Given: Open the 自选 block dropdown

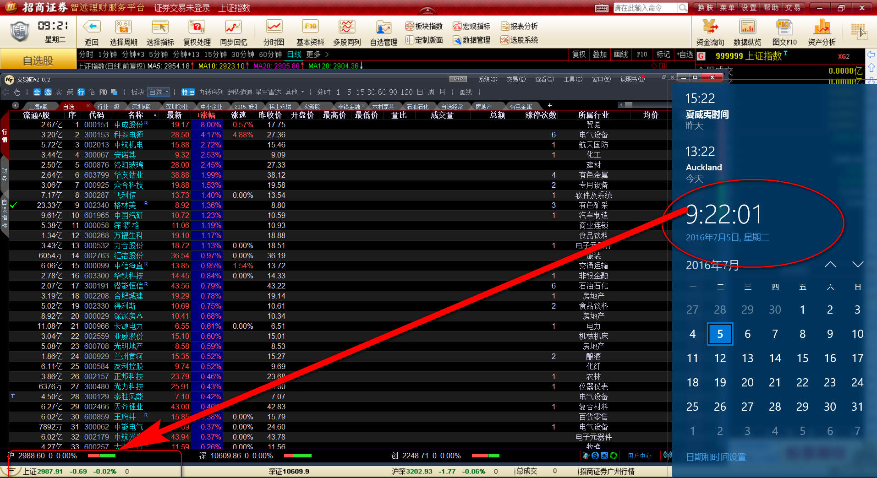Looking at the screenshot, I should pyautogui.click(x=159, y=92).
